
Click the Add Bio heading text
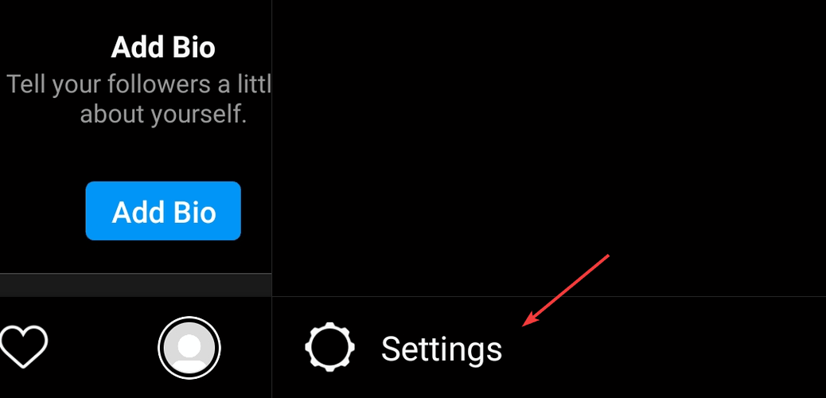[163, 48]
